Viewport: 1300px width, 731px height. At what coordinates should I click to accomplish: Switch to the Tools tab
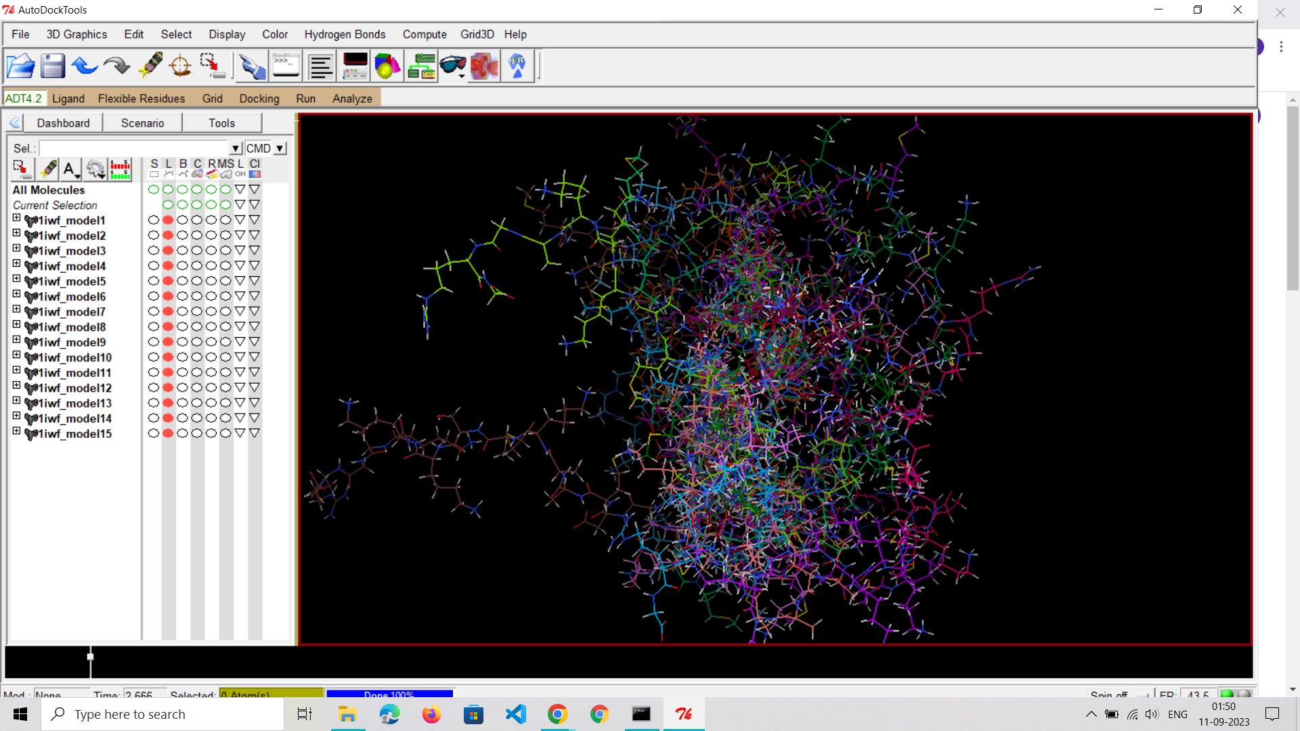tap(222, 123)
